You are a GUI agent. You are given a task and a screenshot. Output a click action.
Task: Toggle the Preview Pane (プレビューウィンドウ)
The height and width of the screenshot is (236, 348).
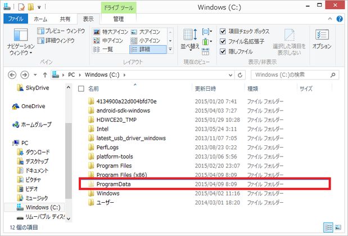pyautogui.click(x=61, y=31)
